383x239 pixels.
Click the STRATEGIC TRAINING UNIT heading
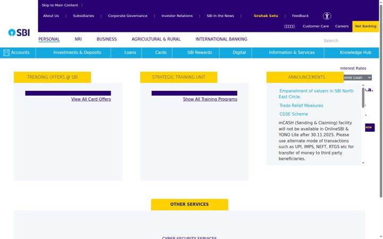179,78
